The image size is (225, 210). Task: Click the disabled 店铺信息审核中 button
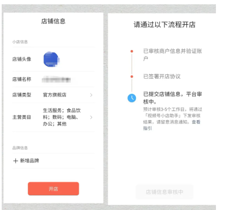point(165,192)
